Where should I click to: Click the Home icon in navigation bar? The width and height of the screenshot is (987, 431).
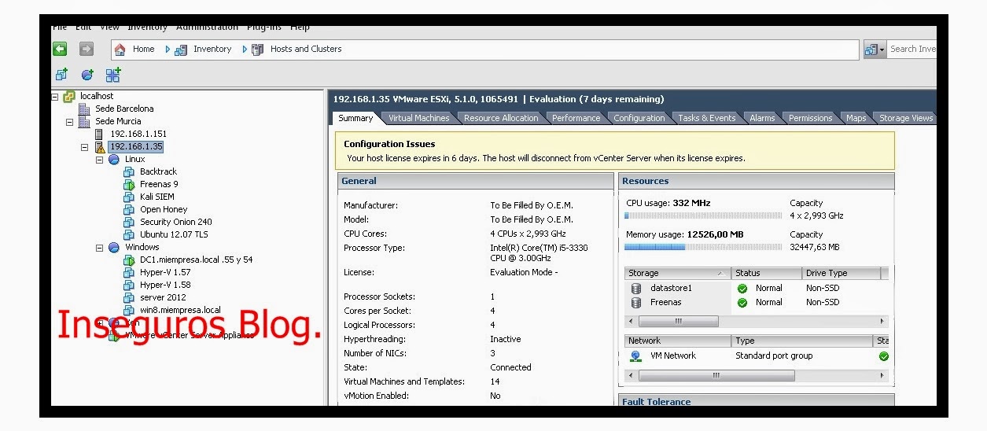pos(120,50)
